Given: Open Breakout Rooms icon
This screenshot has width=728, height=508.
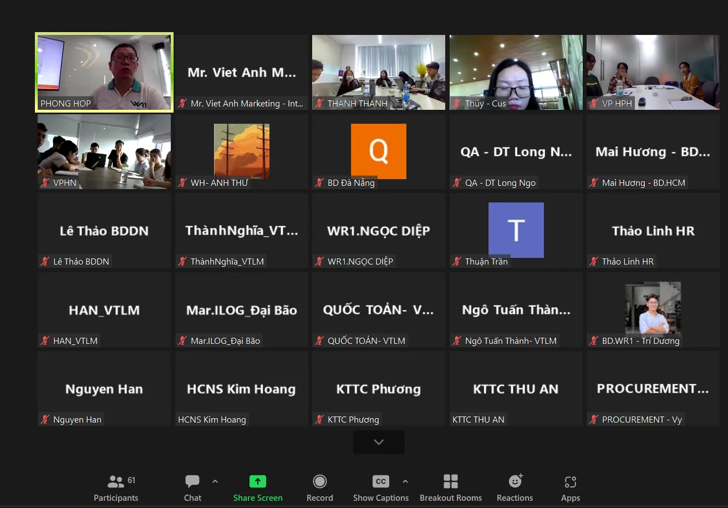Looking at the screenshot, I should tap(451, 481).
